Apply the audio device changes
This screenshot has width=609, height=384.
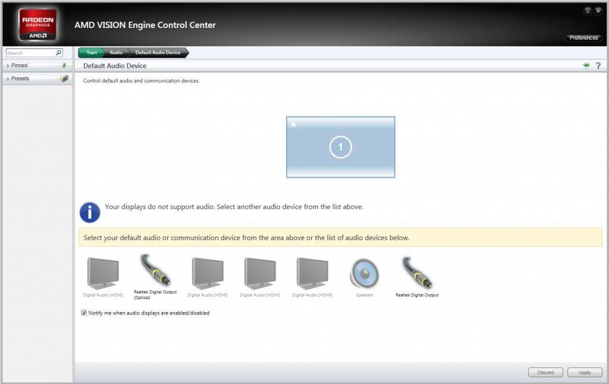(x=585, y=372)
